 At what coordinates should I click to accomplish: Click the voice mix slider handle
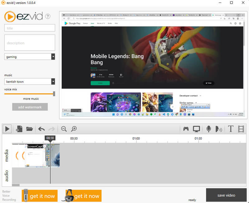(54, 94)
